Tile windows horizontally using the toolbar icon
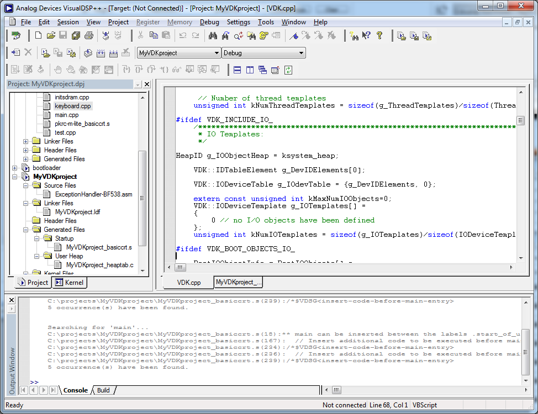This screenshot has height=414, width=538. click(237, 70)
